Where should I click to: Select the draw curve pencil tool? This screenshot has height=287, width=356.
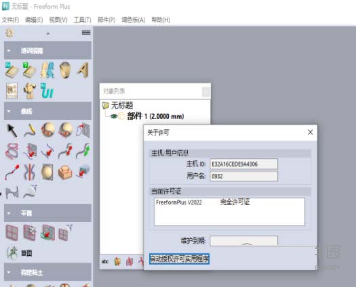(x=30, y=131)
